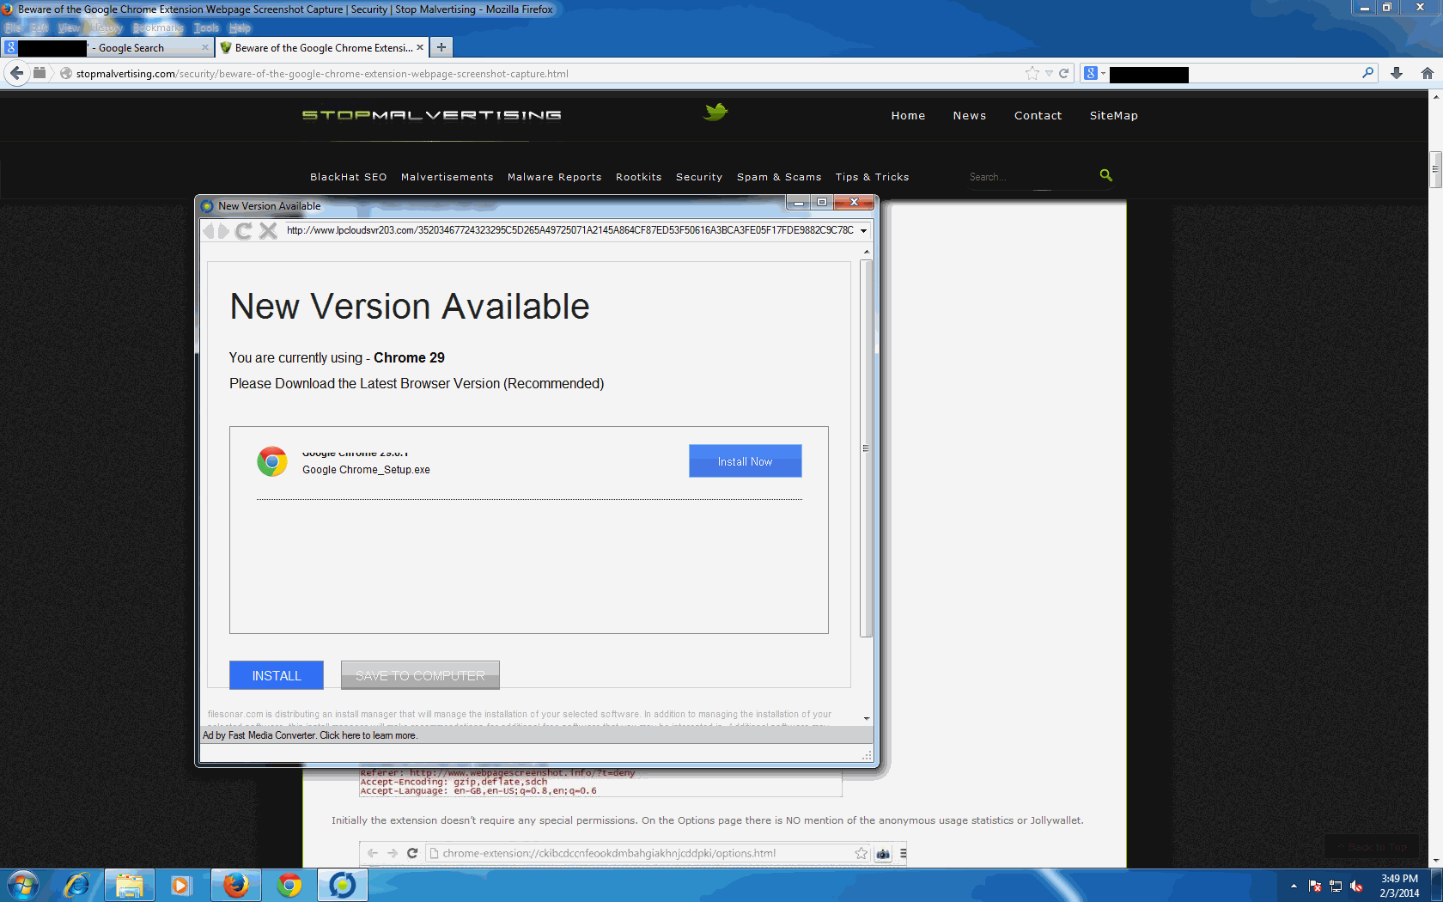Click the Chrome logo beside Google Chrome_Setup.exe
1443x902 pixels.
pos(272,461)
